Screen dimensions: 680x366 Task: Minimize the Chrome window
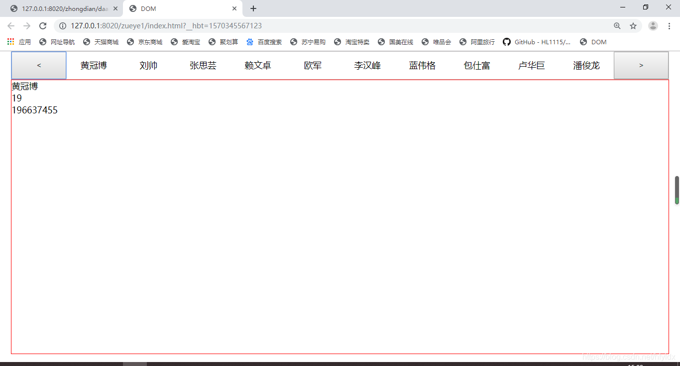click(x=623, y=7)
